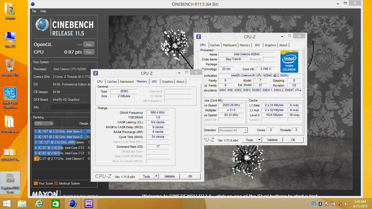This screenshot has height=209, width=372.
Task: Switch to Mainboard tab in Memory CPU-Z window
Action: tap(127, 82)
